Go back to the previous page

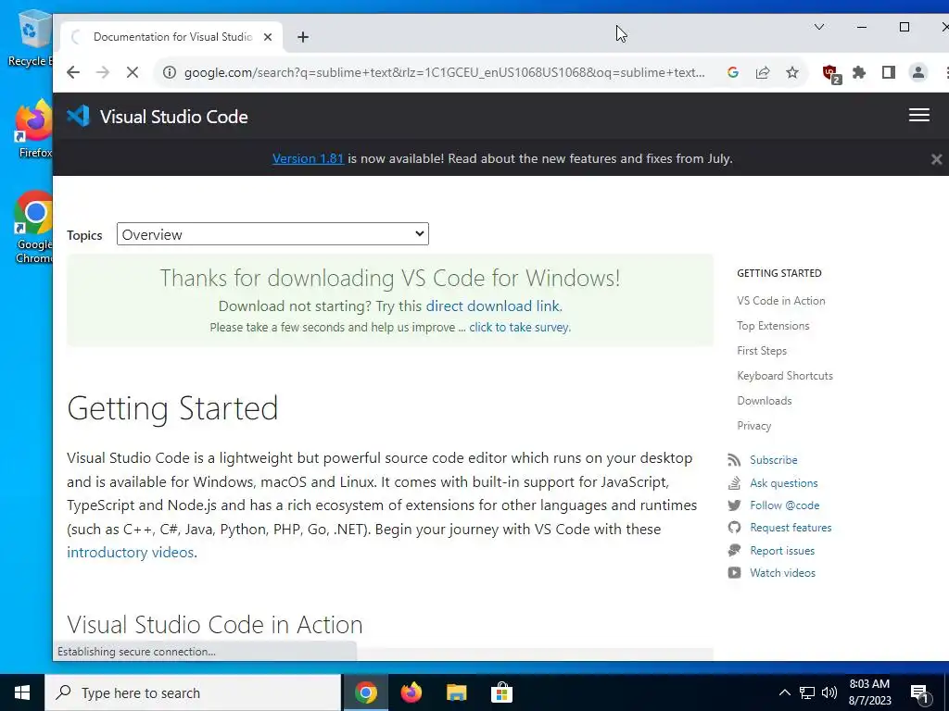point(73,72)
